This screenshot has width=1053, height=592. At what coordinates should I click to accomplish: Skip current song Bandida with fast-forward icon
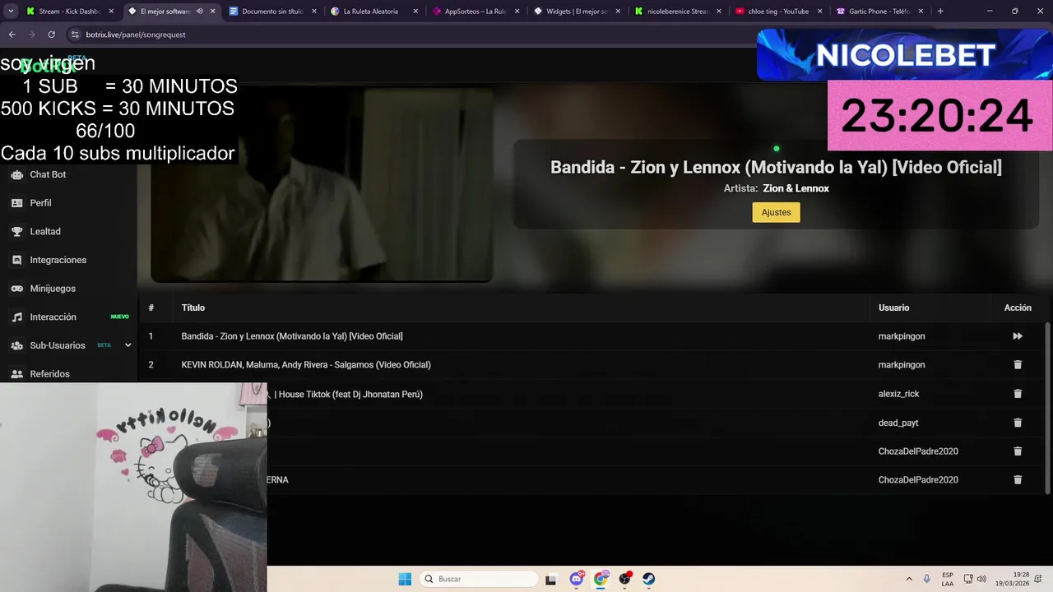tap(1018, 336)
